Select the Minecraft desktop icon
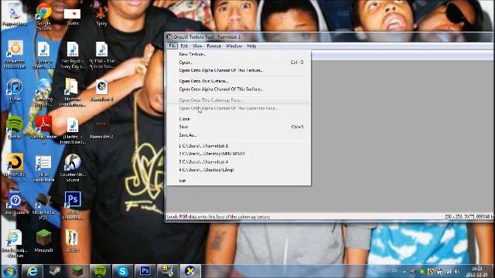Screen dimensions: 495x278 43,241
